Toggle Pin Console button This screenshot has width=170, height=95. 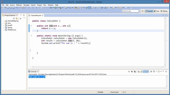tap(151, 72)
